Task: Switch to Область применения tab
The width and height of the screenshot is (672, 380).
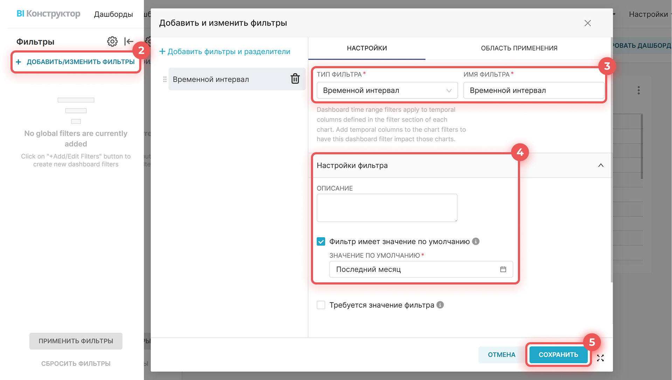Action: [x=519, y=48]
